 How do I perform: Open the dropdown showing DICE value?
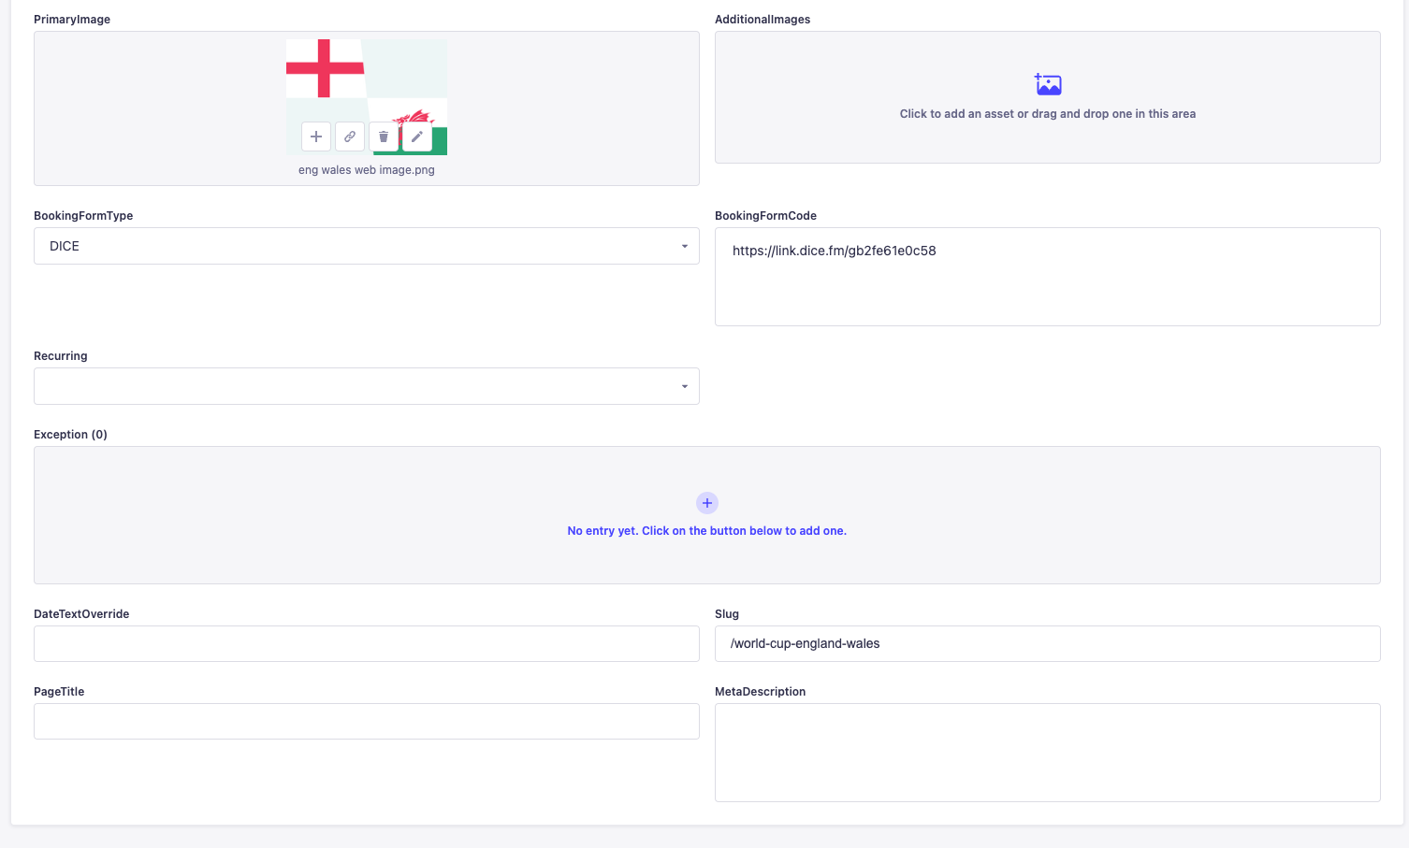(x=365, y=247)
